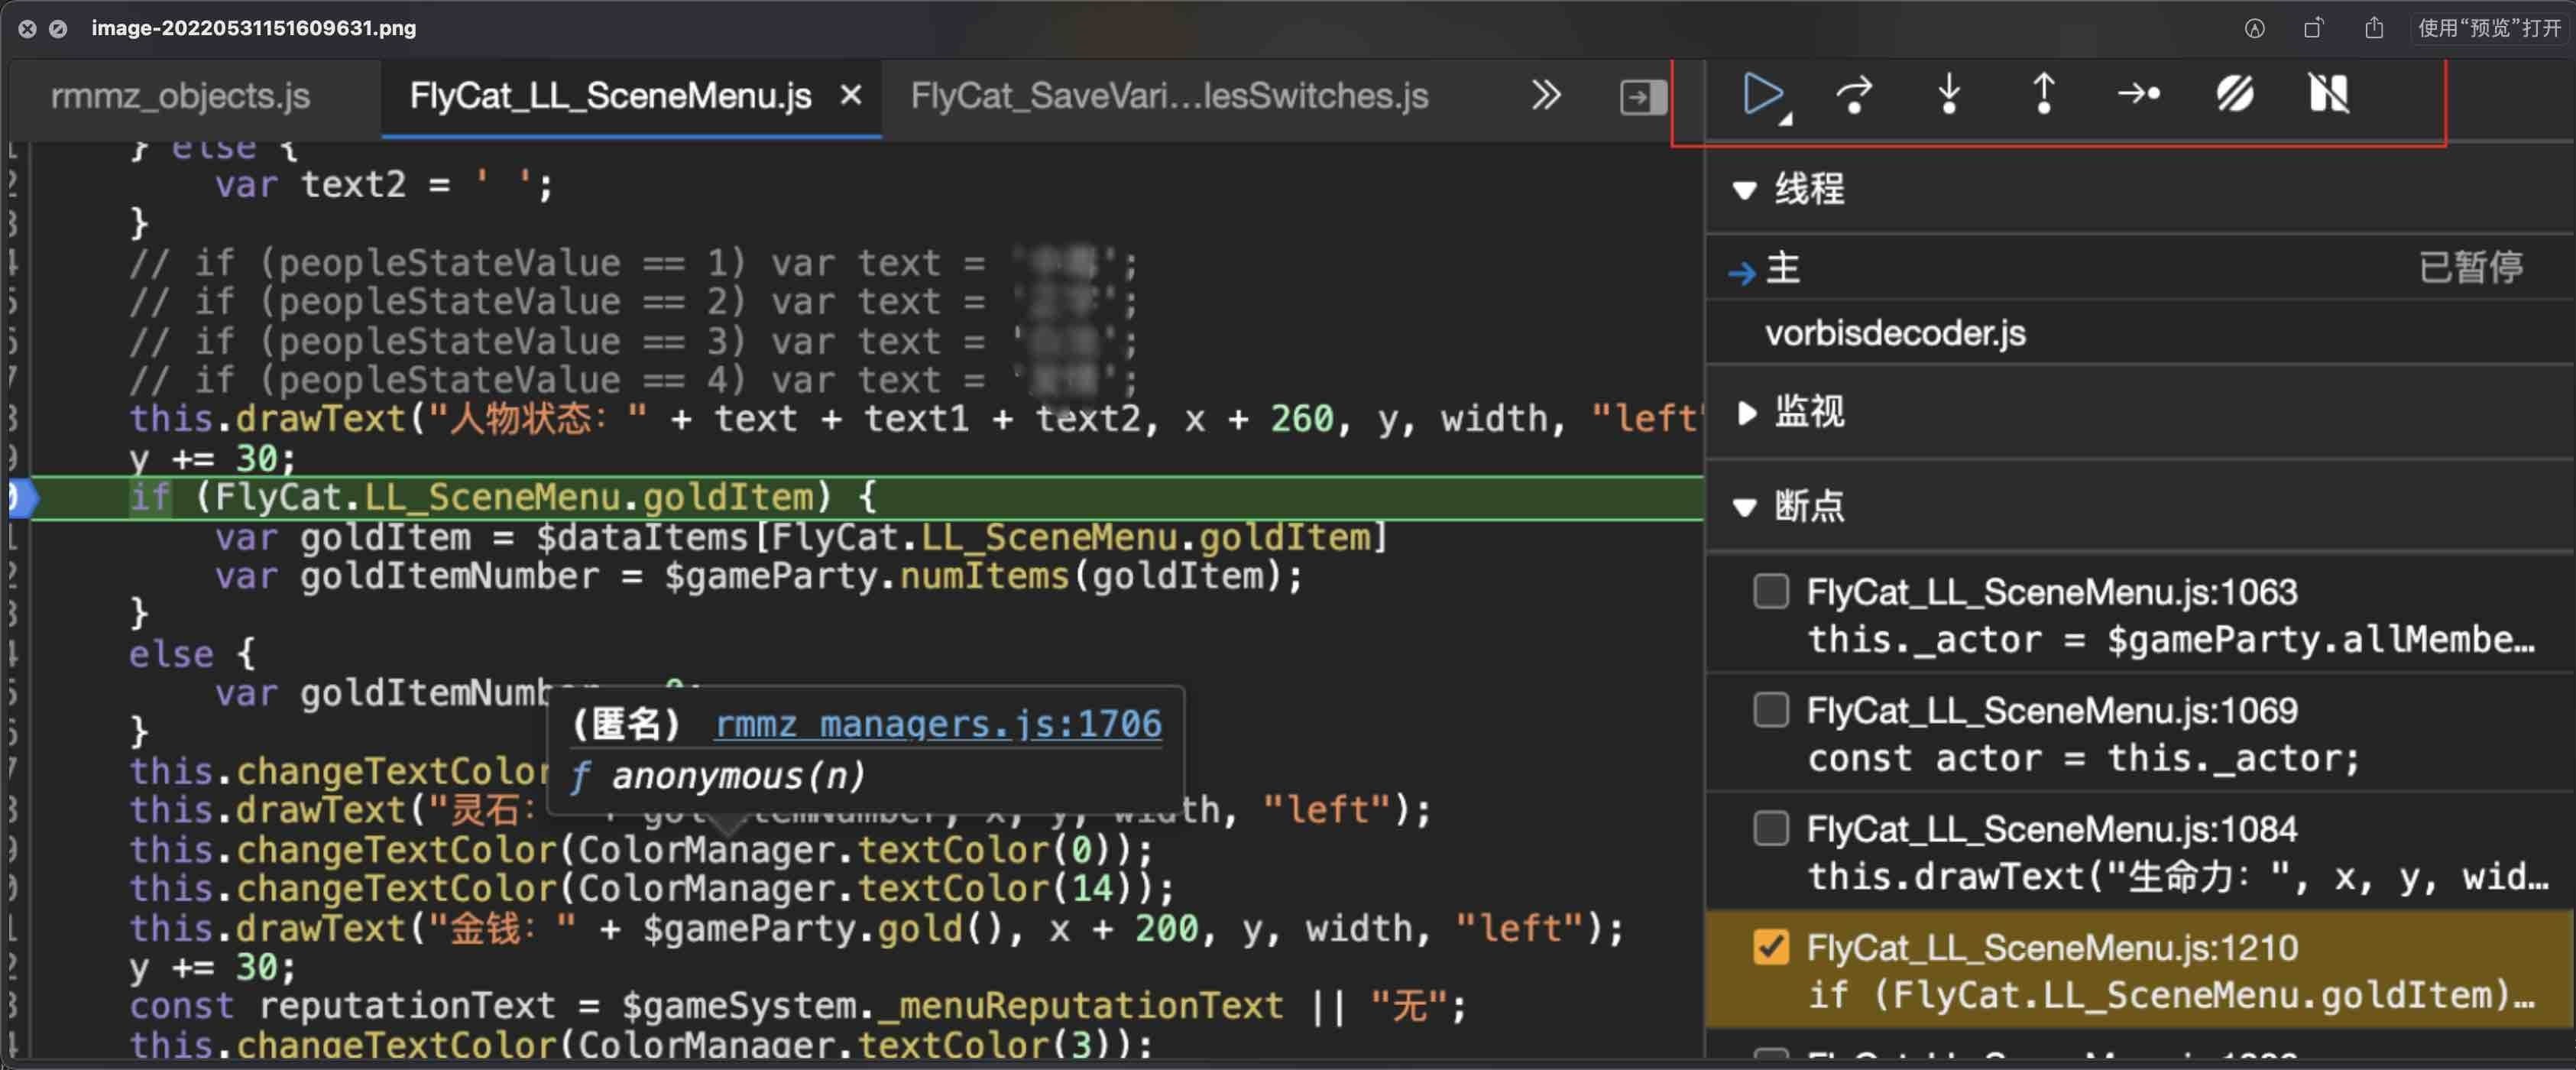Click the const reputationText code line
2576x1070 pixels.
[x=797, y=1005]
